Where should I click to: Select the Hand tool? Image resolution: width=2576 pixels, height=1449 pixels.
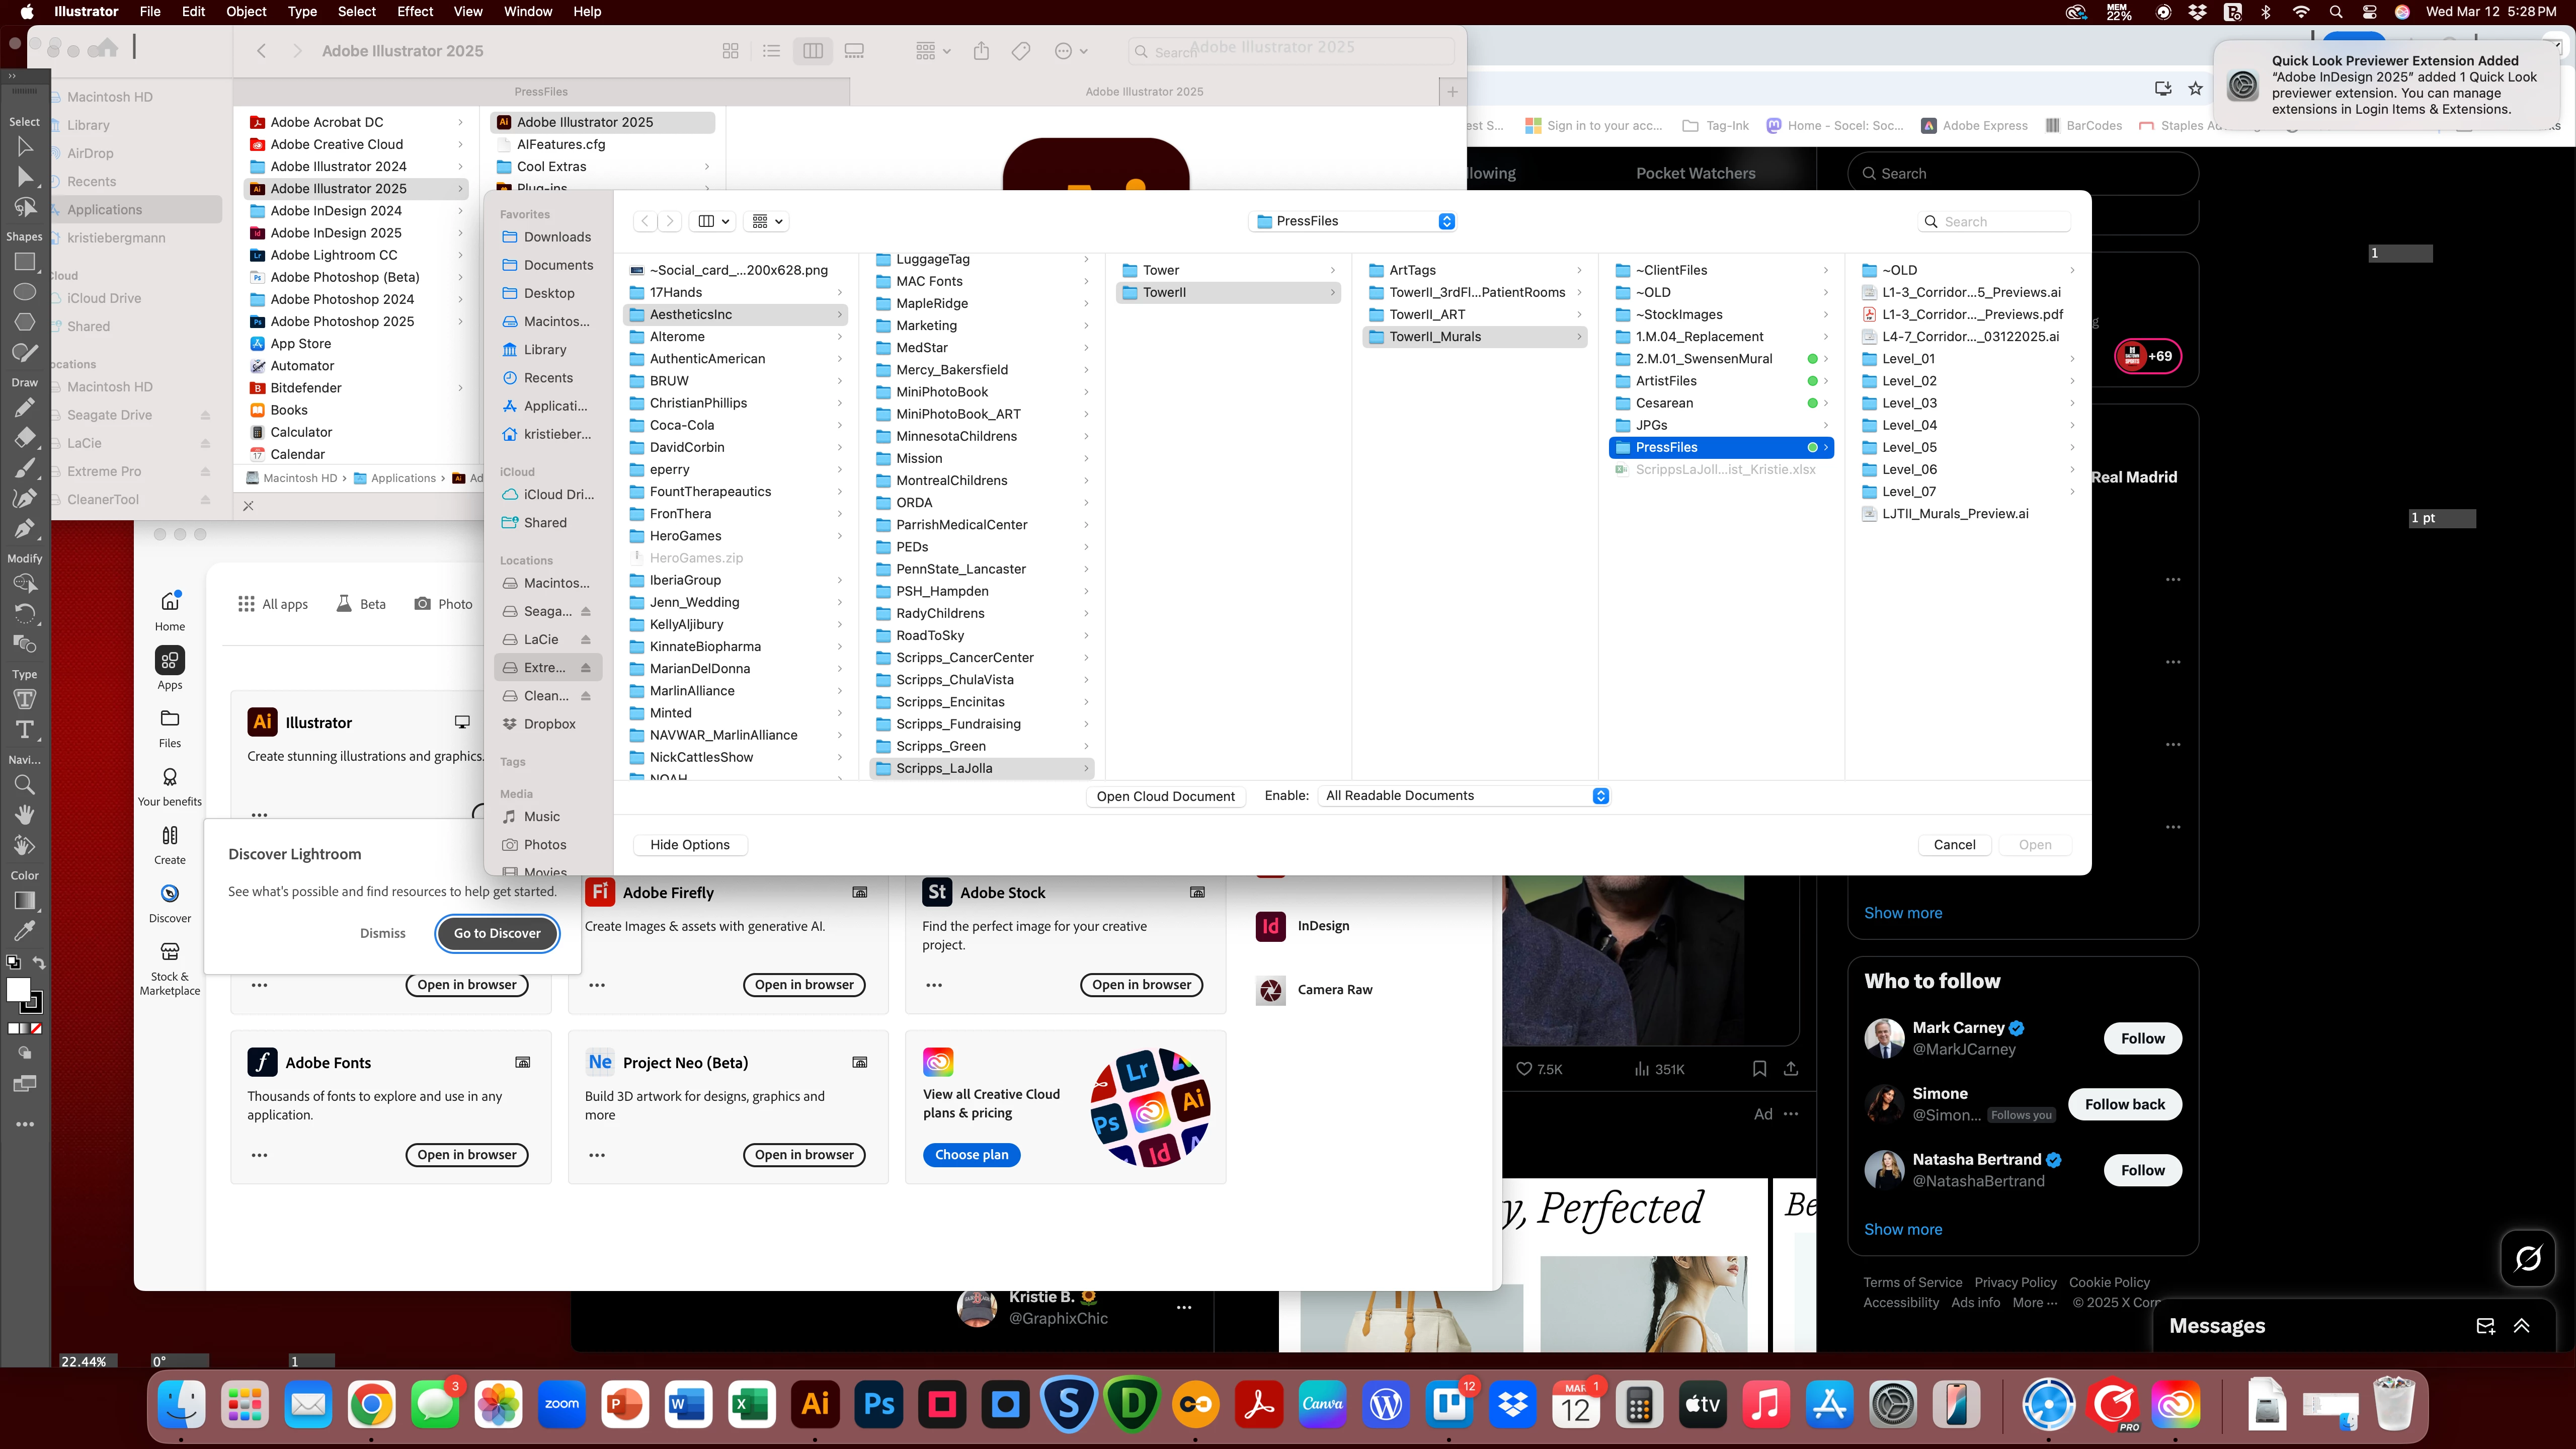pos(25,815)
